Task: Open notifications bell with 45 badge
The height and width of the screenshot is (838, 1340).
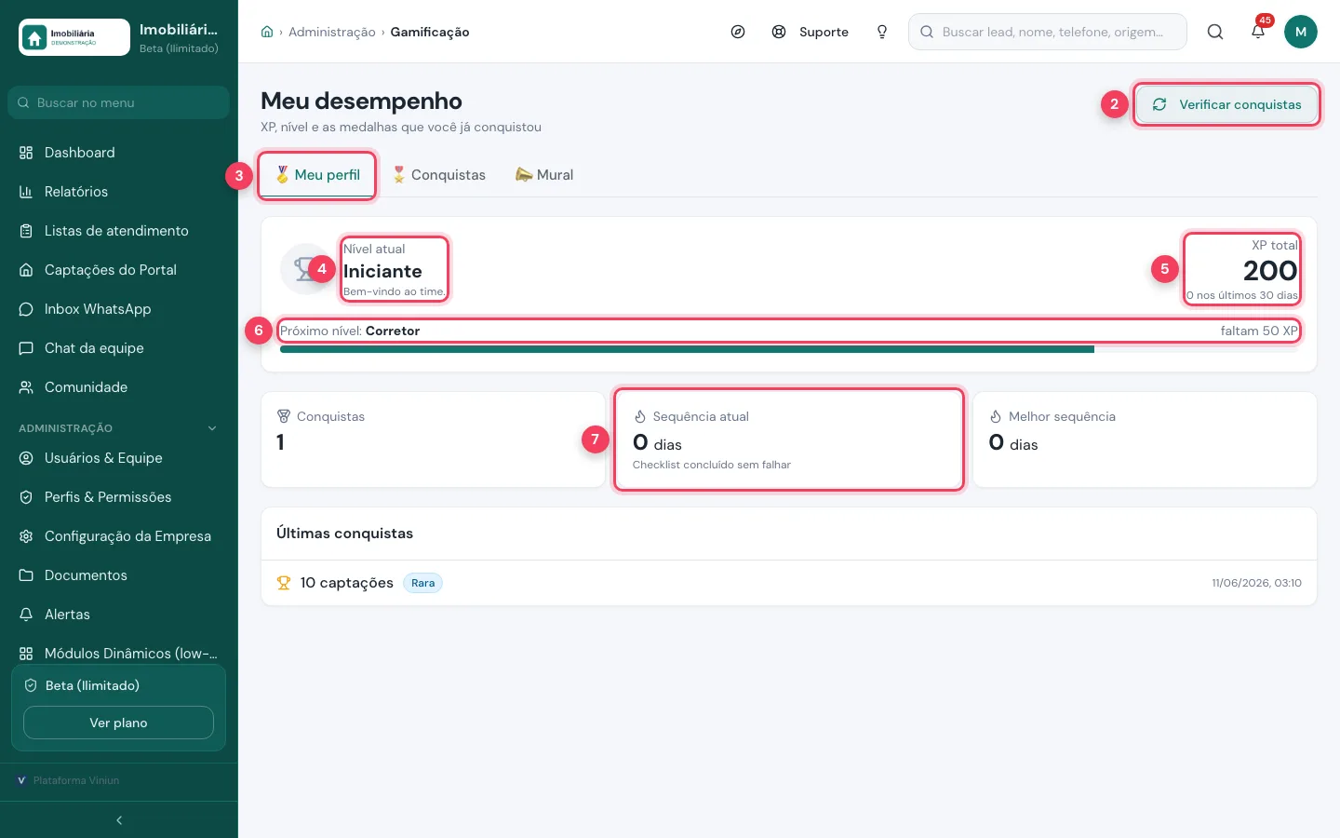Action: point(1258,30)
